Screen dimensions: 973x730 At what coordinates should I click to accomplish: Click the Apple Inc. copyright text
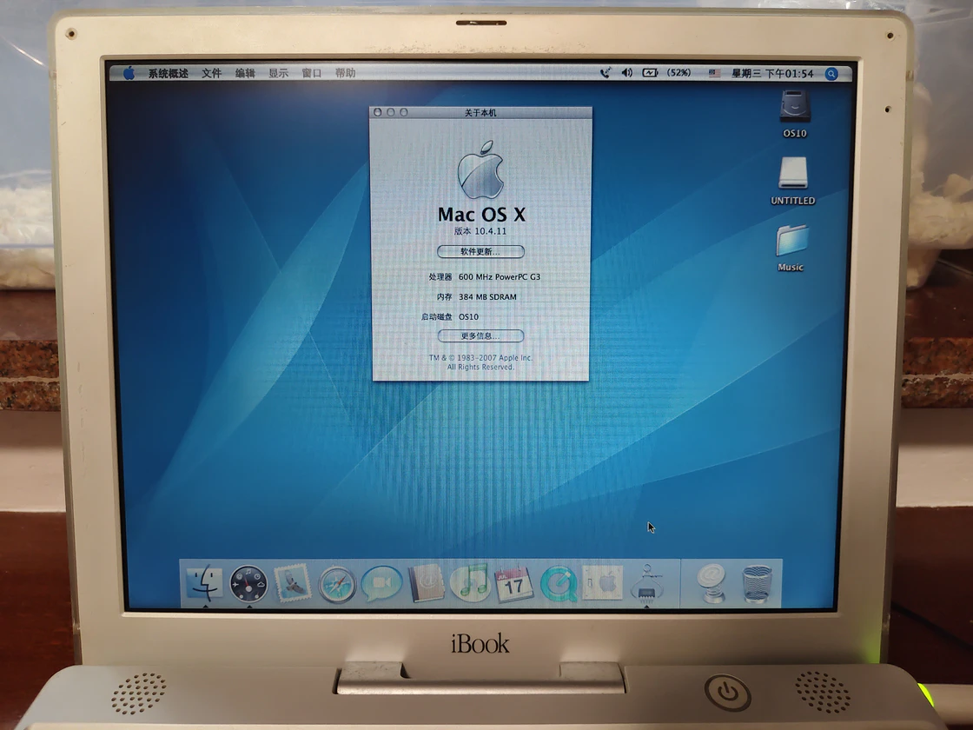tap(481, 362)
